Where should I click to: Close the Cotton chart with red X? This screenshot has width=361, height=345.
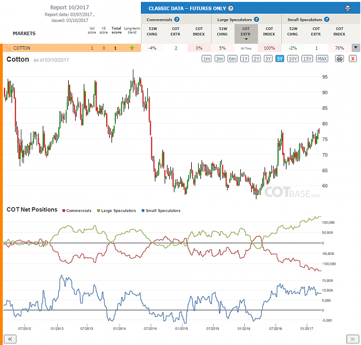tap(352, 59)
